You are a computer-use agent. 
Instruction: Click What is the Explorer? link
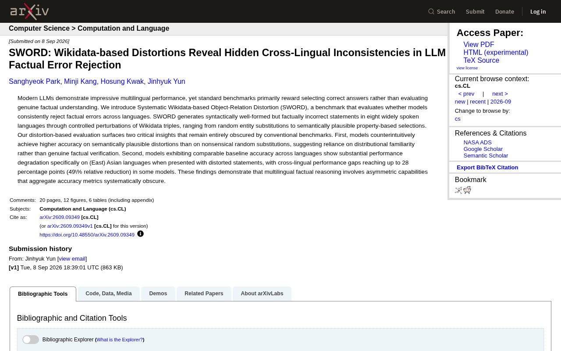120,340
